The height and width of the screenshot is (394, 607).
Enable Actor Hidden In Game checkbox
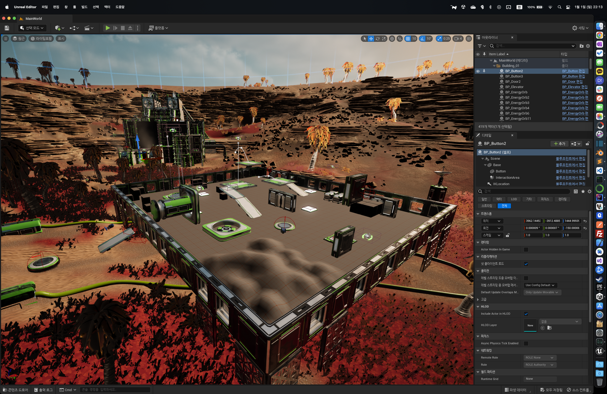[526, 250]
